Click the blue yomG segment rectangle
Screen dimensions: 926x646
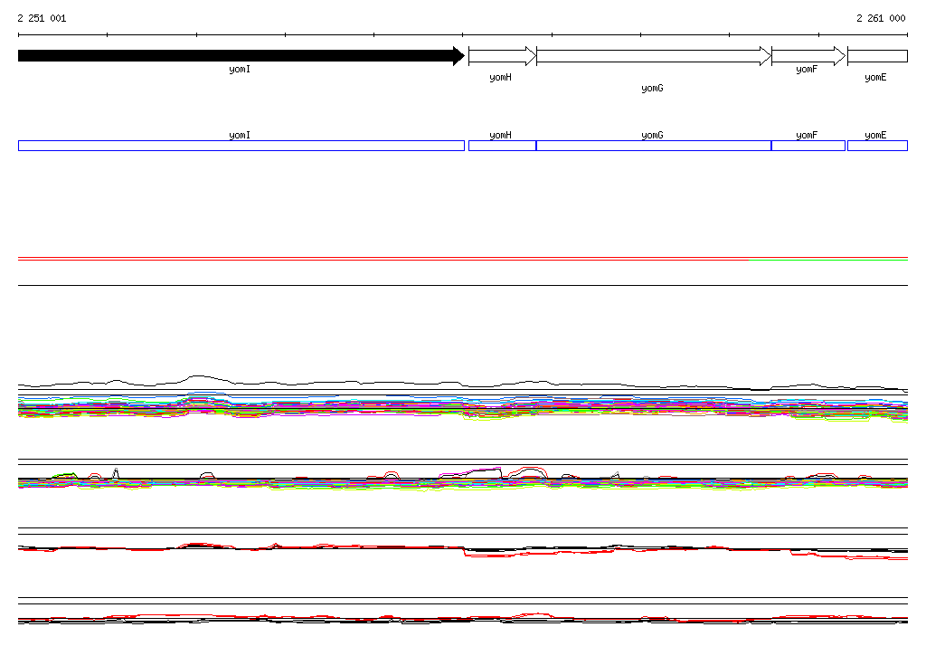(x=654, y=146)
